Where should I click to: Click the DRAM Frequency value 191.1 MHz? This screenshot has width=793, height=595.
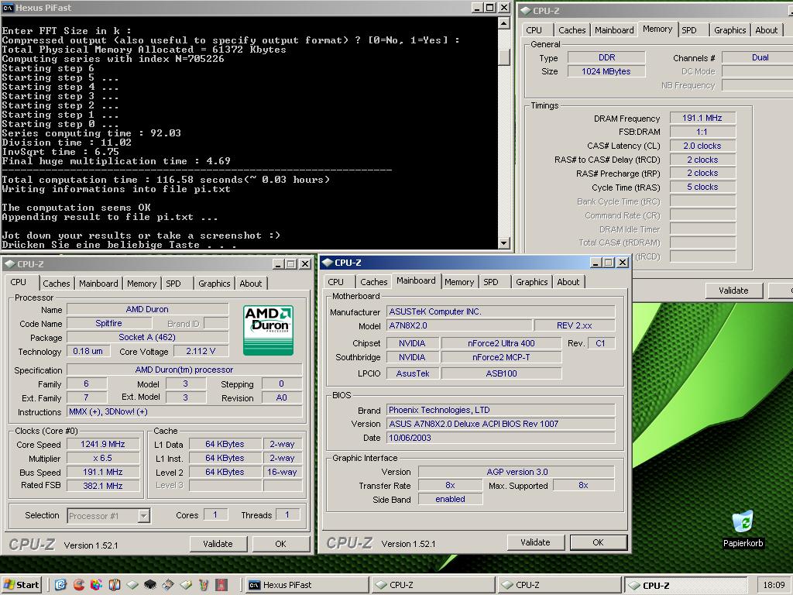pyautogui.click(x=702, y=118)
